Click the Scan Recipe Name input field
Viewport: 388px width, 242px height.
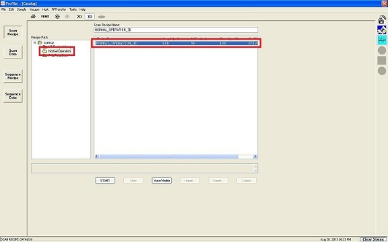tap(176, 30)
